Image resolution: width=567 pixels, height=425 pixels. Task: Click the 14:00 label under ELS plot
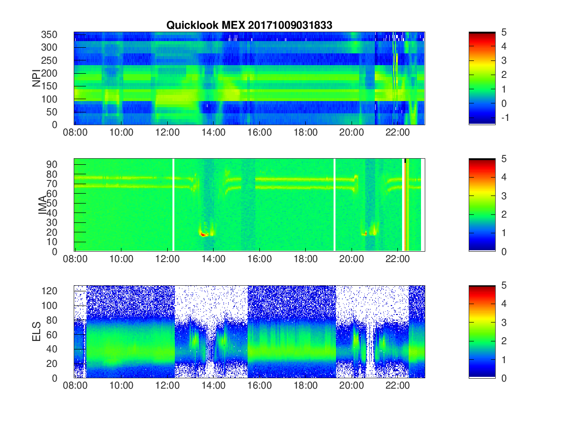[214, 386]
